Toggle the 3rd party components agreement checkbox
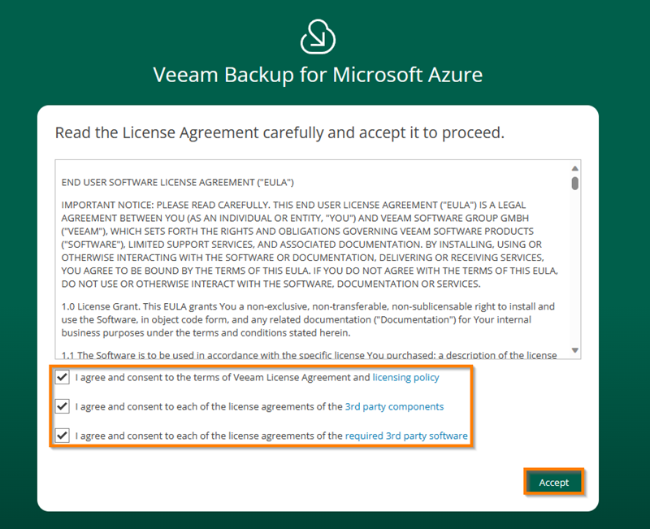Screen dimensions: 650x529 pos(62,406)
